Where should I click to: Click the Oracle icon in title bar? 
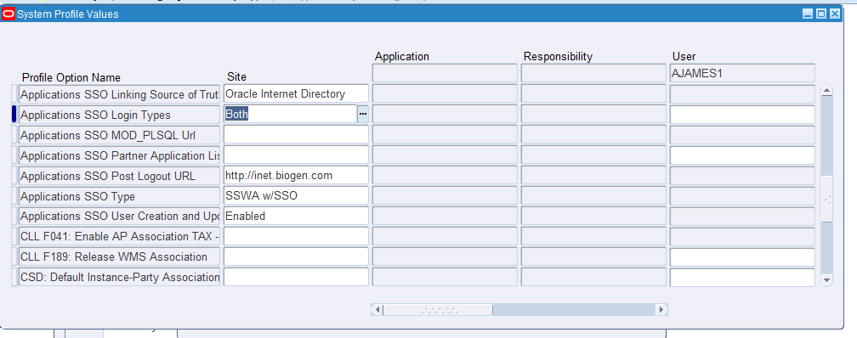(9, 14)
